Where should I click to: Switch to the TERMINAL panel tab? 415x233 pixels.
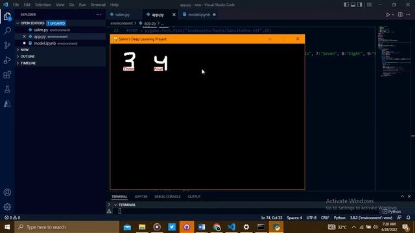pos(119,197)
